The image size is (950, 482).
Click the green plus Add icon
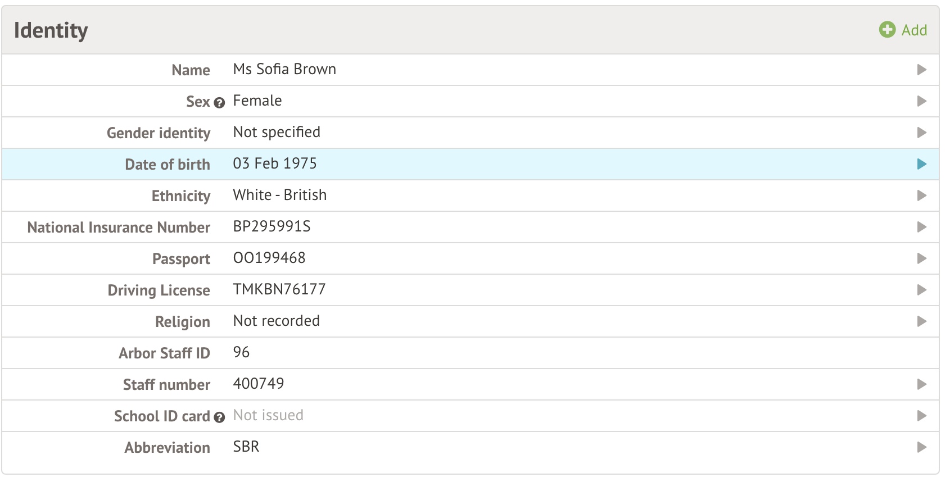pyautogui.click(x=887, y=30)
